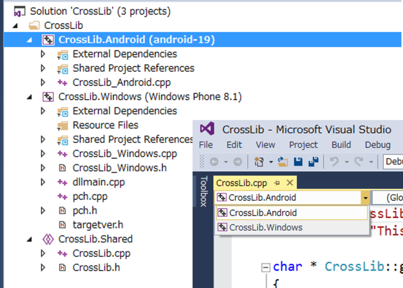Image resolution: width=403 pixels, height=288 pixels.
Task: Expand the CrossLib.h node
Action: (43, 267)
